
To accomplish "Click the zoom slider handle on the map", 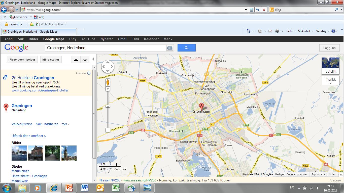I will click(108, 106).
